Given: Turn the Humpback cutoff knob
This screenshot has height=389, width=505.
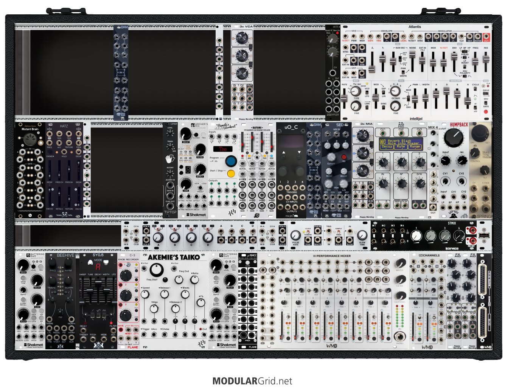Looking at the screenshot, I should tap(453, 138).
